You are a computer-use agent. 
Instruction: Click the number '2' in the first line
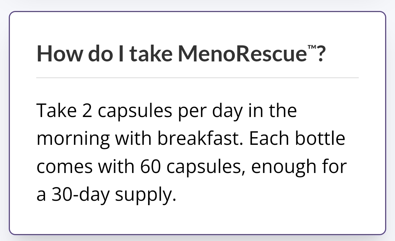point(87,110)
